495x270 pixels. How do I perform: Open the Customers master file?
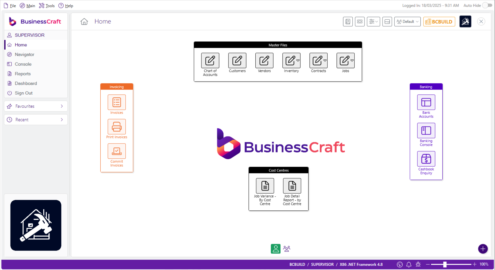tap(237, 60)
